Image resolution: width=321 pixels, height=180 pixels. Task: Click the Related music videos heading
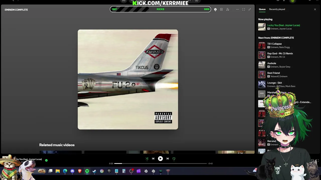click(x=57, y=145)
